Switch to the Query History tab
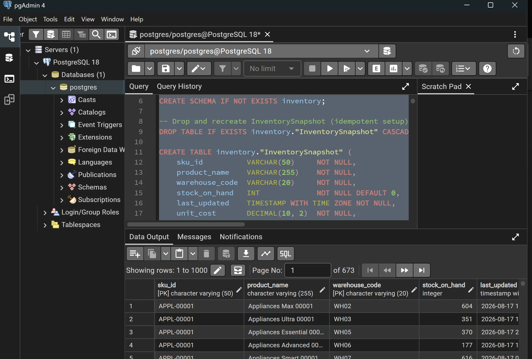532x359 pixels. point(179,86)
